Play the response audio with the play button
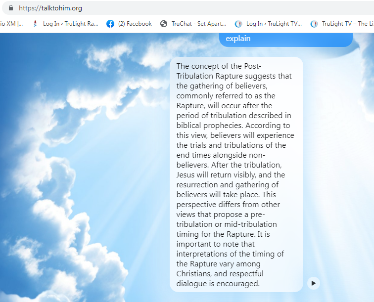Viewport: 374px width, 302px height. tap(314, 283)
